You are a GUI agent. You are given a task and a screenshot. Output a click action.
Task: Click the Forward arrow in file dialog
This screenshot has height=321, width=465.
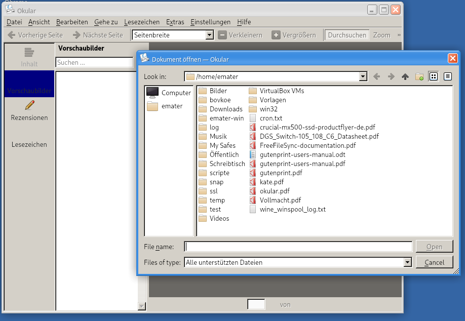click(x=391, y=76)
